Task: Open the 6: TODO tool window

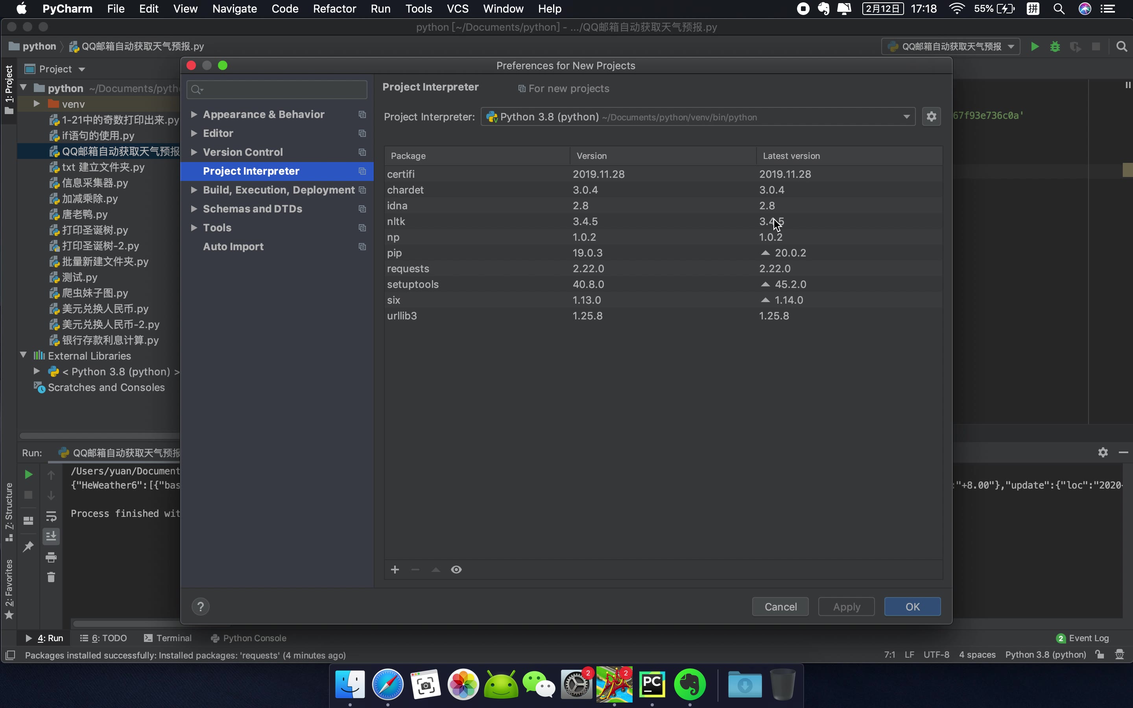Action: [x=103, y=638]
